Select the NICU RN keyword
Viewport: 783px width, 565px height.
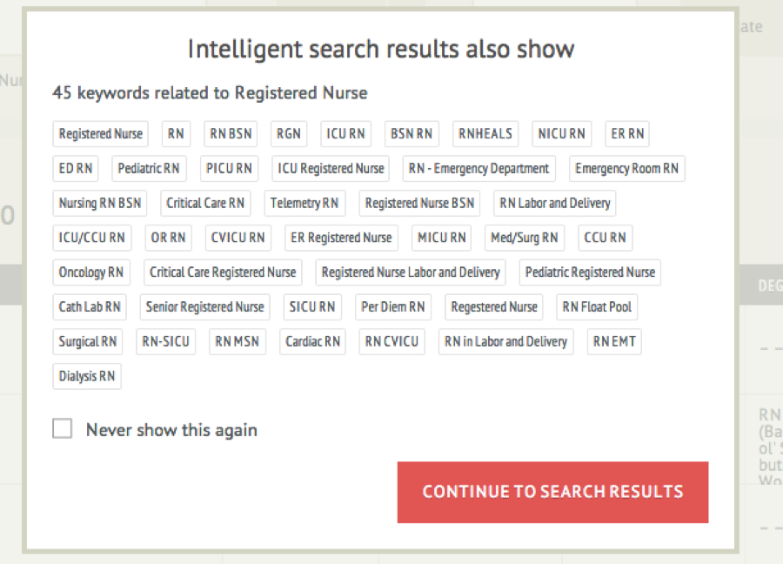(561, 134)
